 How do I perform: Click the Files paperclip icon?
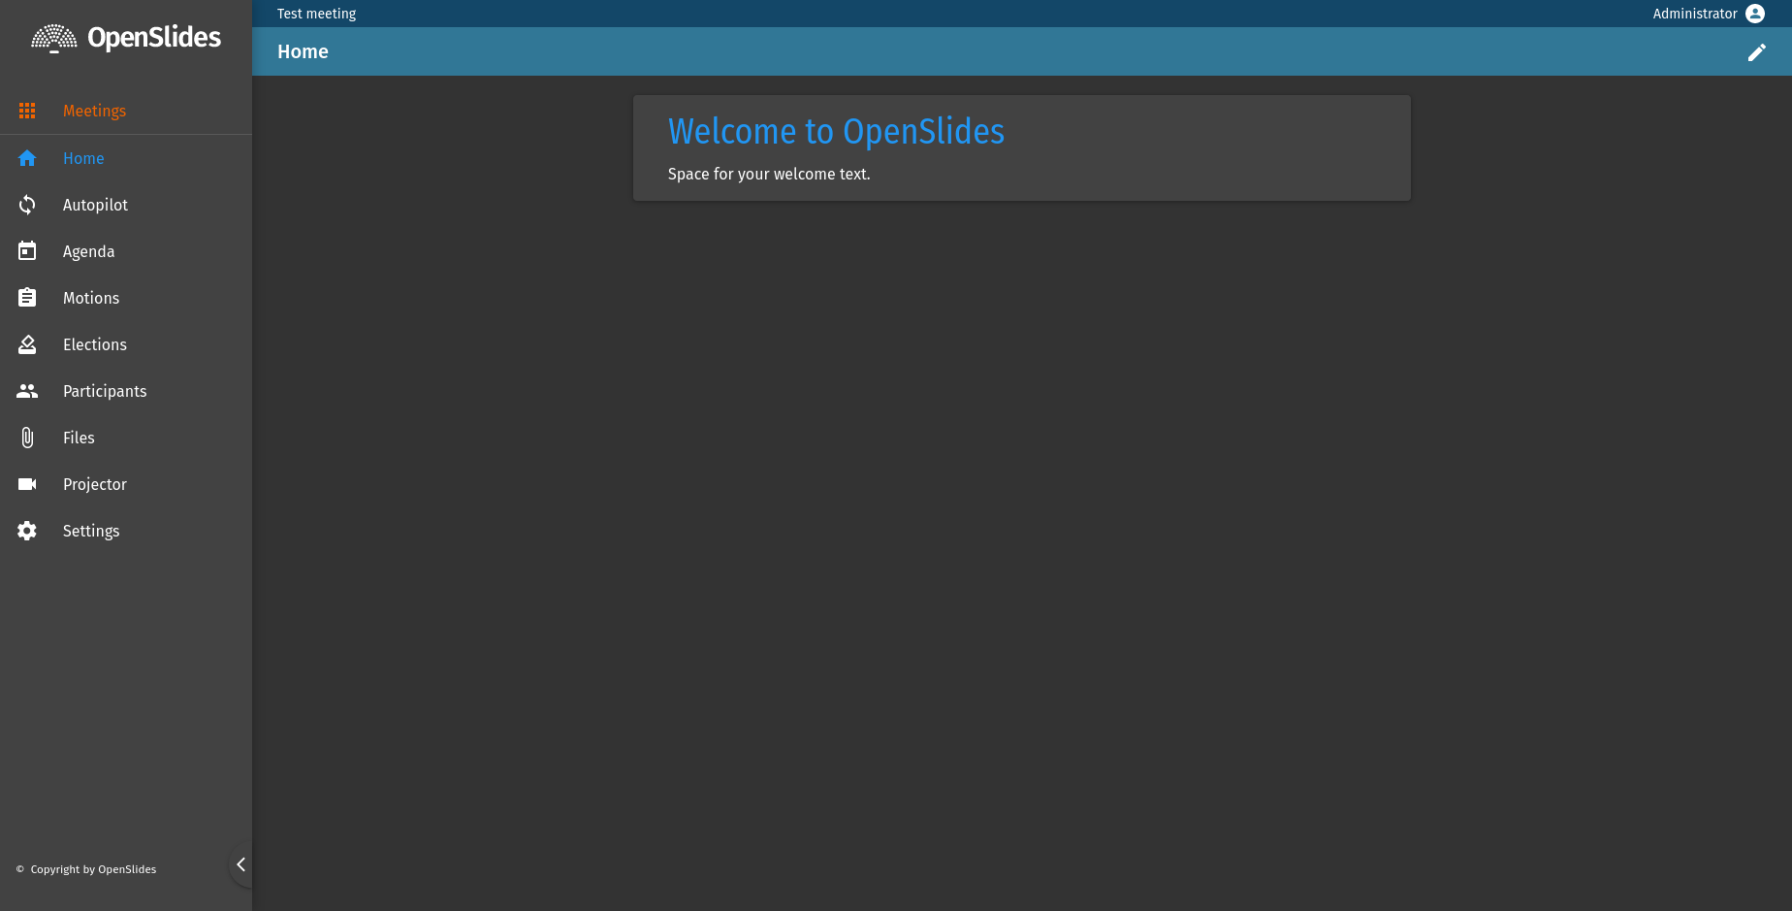click(27, 437)
